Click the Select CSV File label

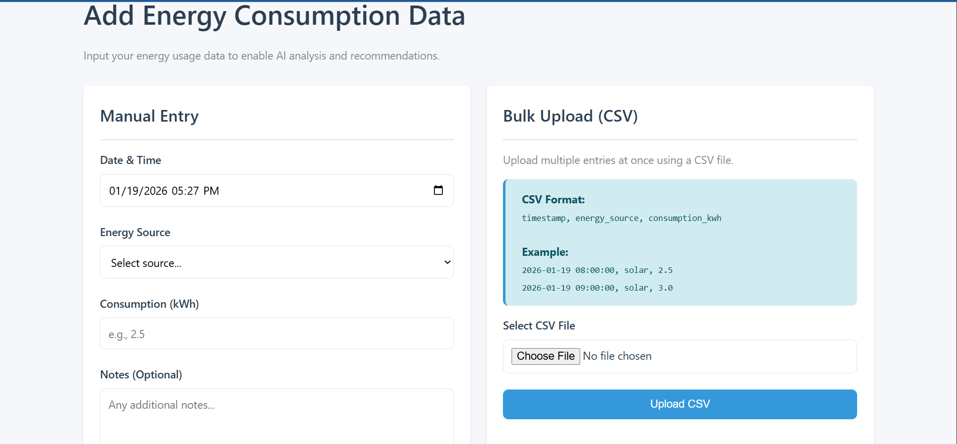539,326
